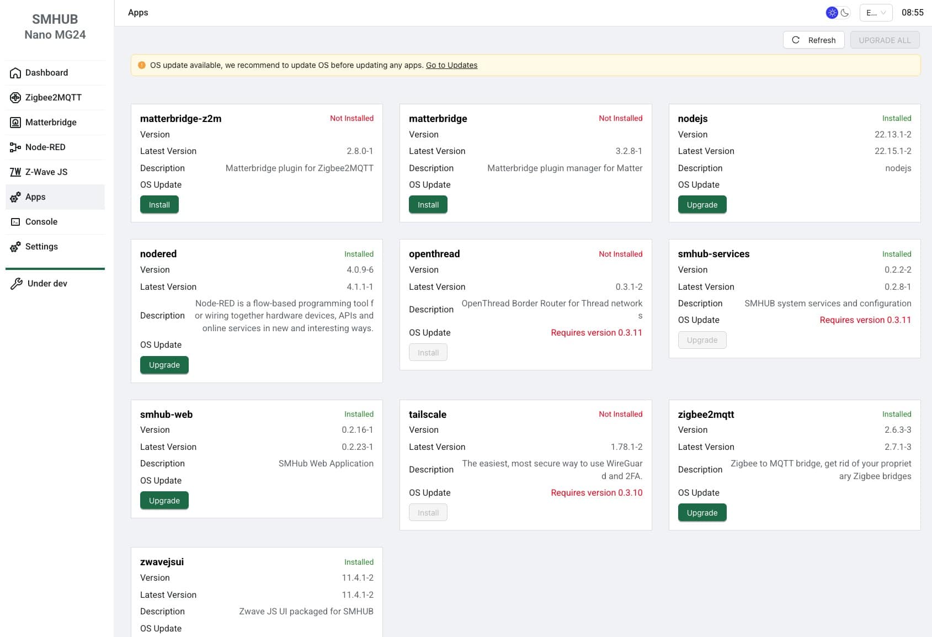The width and height of the screenshot is (932, 637).
Task: Switch to dark mode moon toggle
Action: coord(845,13)
